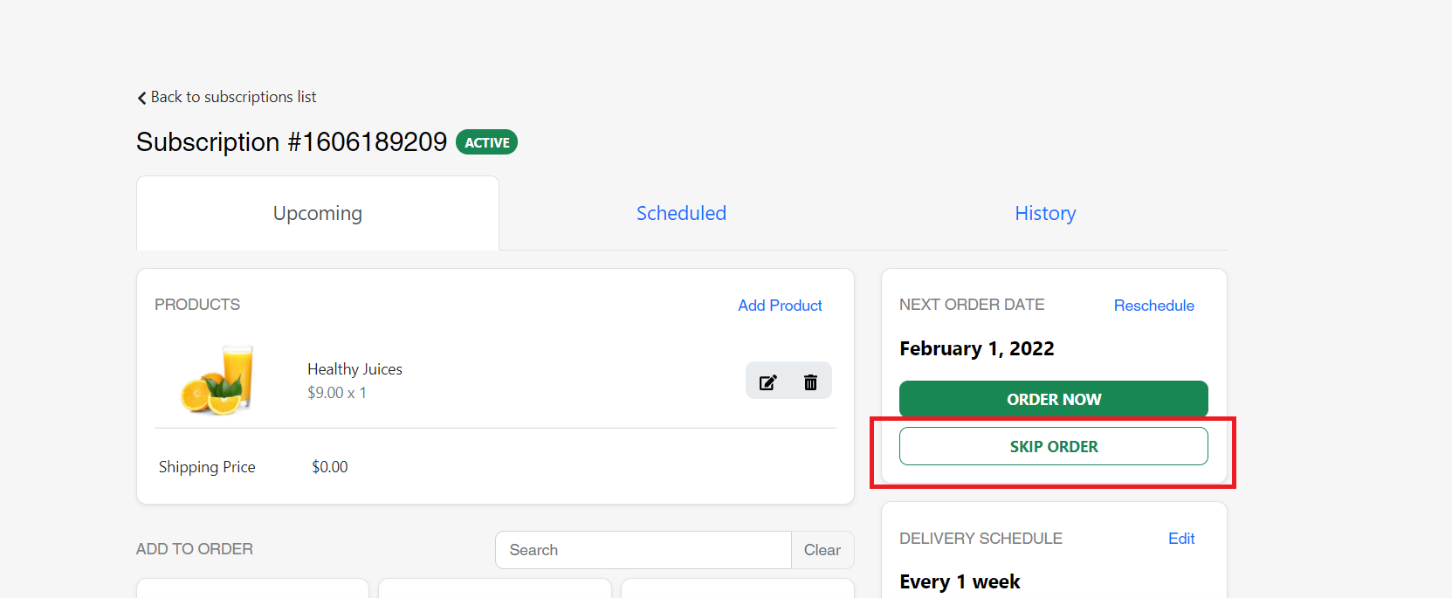1452x598 pixels.
Task: Click the Clear search button
Action: pyautogui.click(x=822, y=550)
